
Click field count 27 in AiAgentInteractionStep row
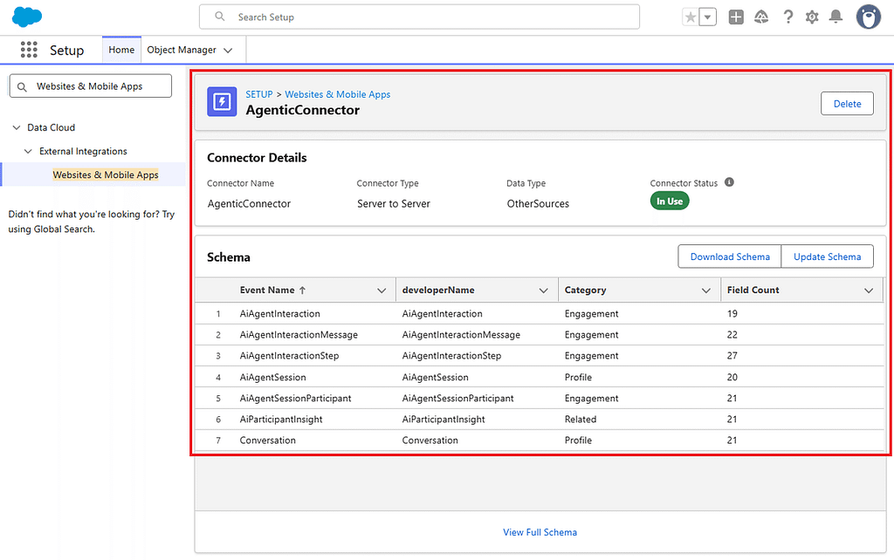coord(732,356)
